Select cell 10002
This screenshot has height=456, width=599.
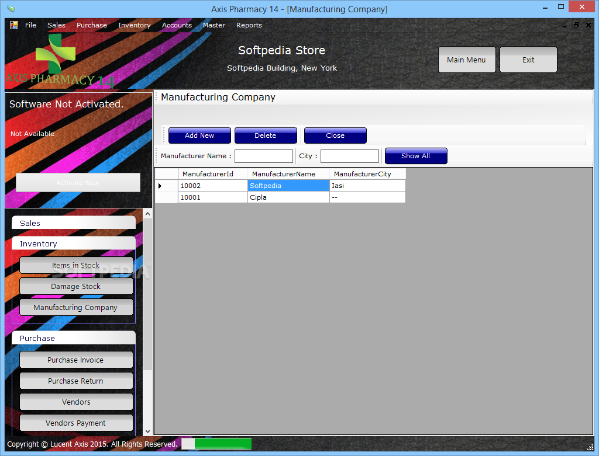tap(213, 186)
